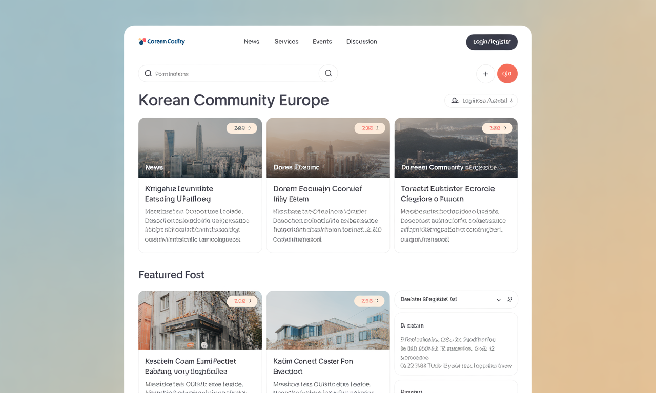Image resolution: width=656 pixels, height=393 pixels.
Task: Click the Corean Codlty logo
Action: [x=162, y=42]
